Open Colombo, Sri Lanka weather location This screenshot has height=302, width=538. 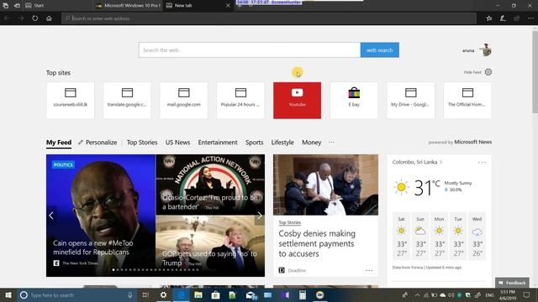[417, 162]
